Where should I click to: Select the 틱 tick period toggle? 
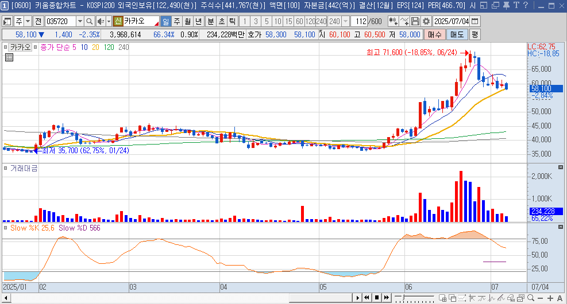click(232, 21)
